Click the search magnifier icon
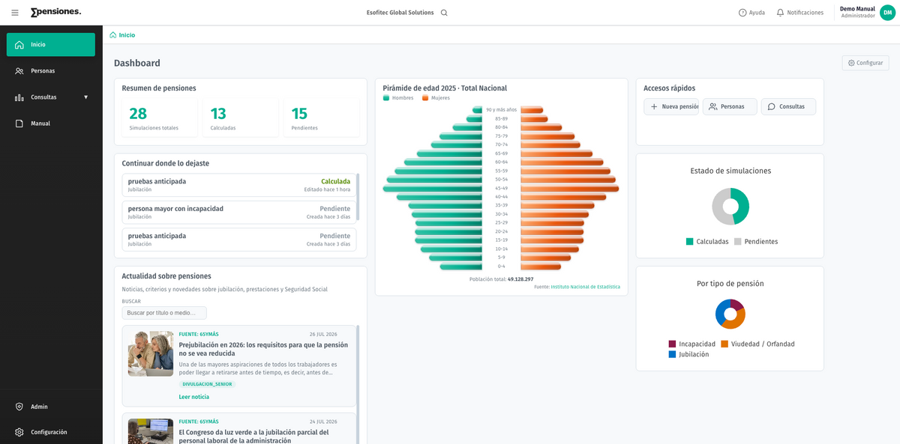The image size is (900, 444). click(x=444, y=13)
